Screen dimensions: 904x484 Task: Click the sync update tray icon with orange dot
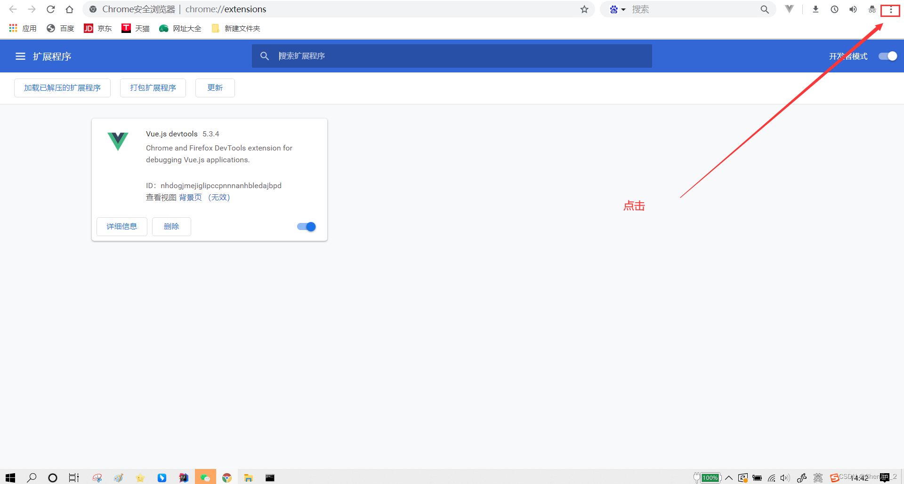pyautogui.click(x=743, y=477)
